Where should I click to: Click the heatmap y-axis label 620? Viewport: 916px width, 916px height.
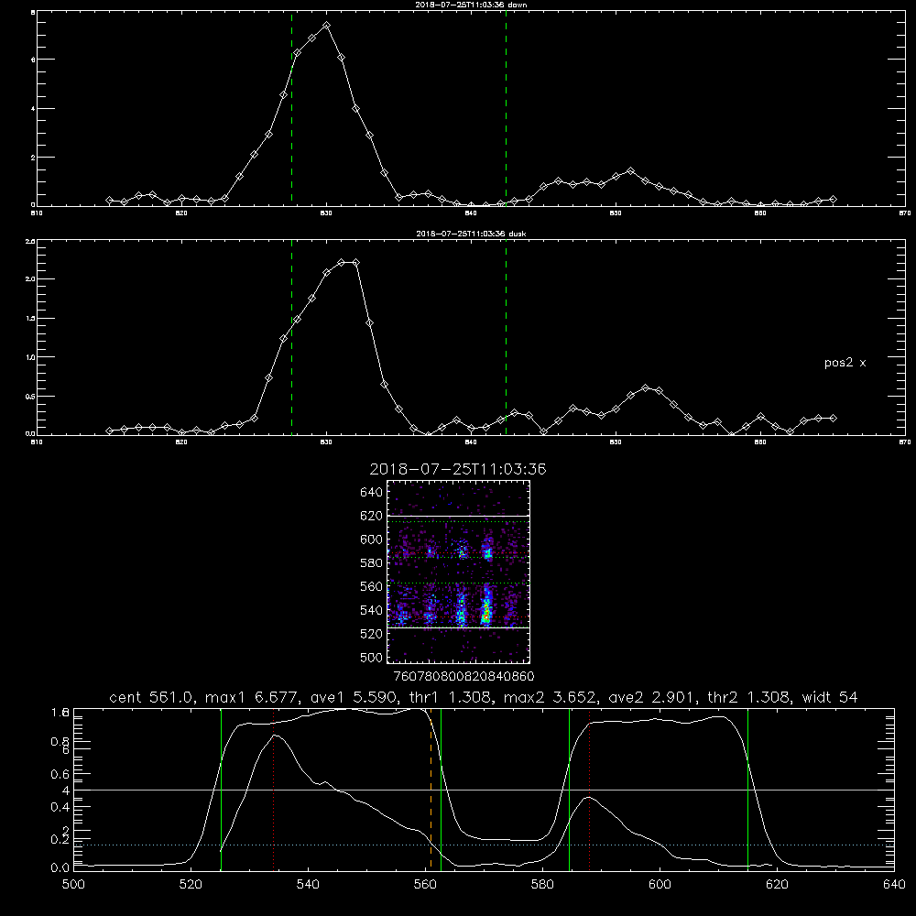coord(372,516)
